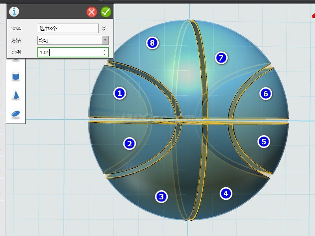Click basketball segment marked 2

tap(129, 144)
